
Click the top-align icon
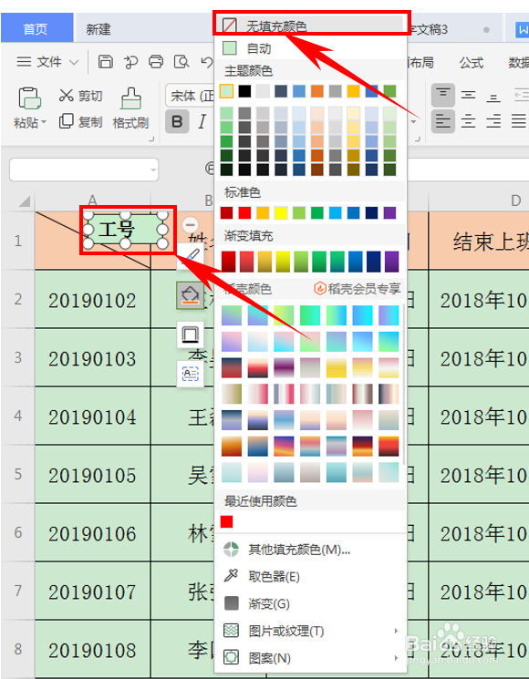click(442, 95)
